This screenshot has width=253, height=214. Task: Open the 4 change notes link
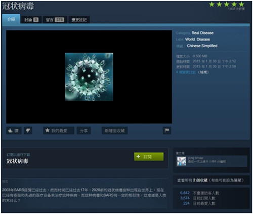(x=186, y=72)
